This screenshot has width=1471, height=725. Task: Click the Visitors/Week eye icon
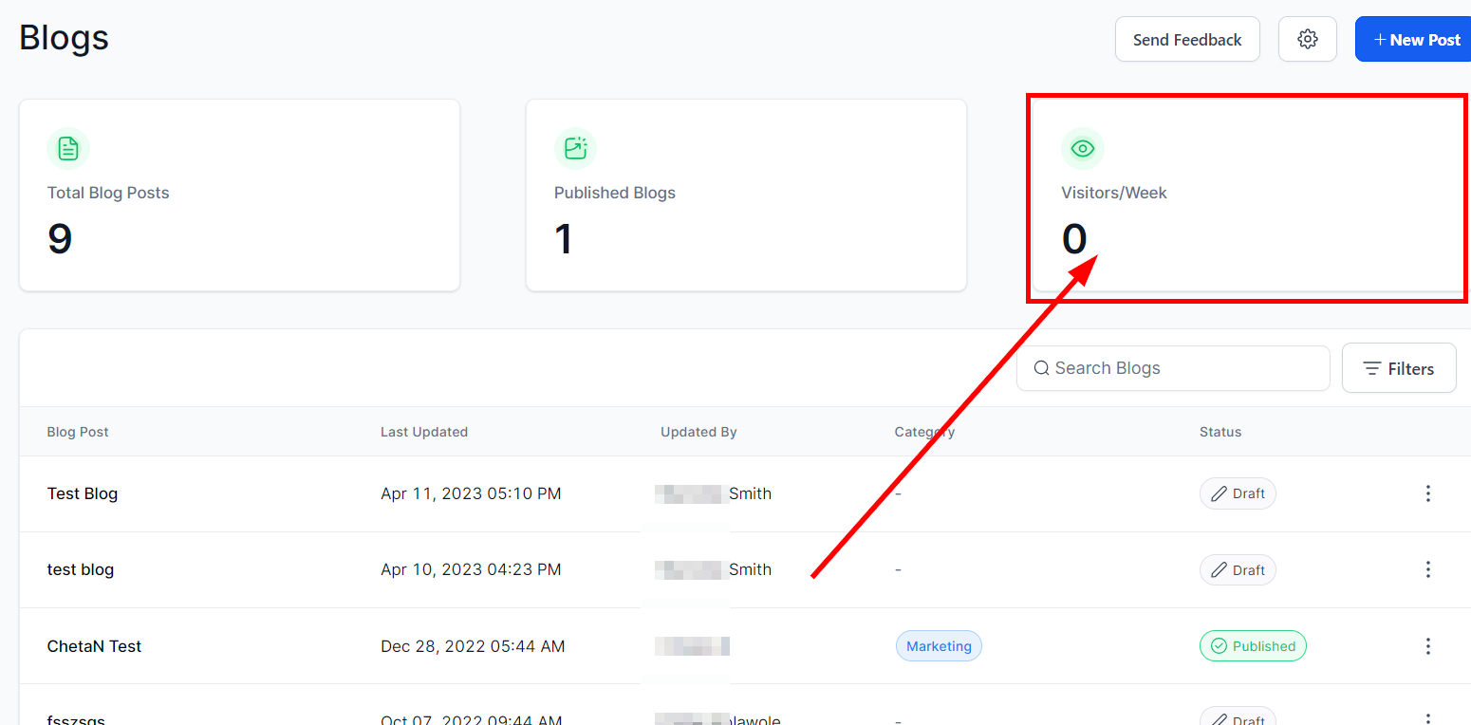click(1082, 149)
